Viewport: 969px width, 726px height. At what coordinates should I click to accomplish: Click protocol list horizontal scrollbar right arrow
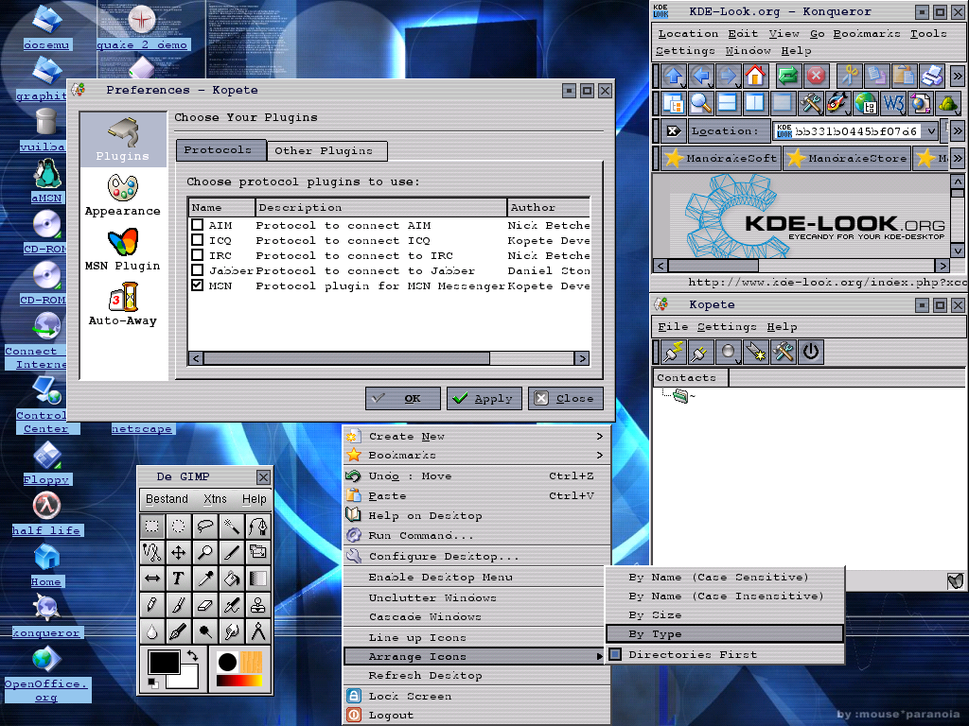point(582,358)
